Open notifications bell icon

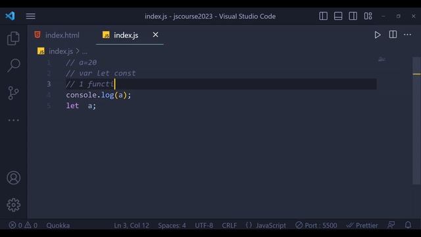click(x=408, y=225)
